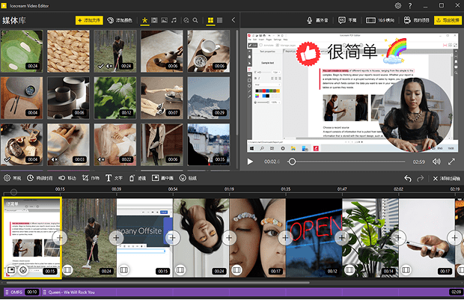The width and height of the screenshot is (464, 300).
Task: Click trim icon on upside-down woman clip
Action: tap(180, 270)
